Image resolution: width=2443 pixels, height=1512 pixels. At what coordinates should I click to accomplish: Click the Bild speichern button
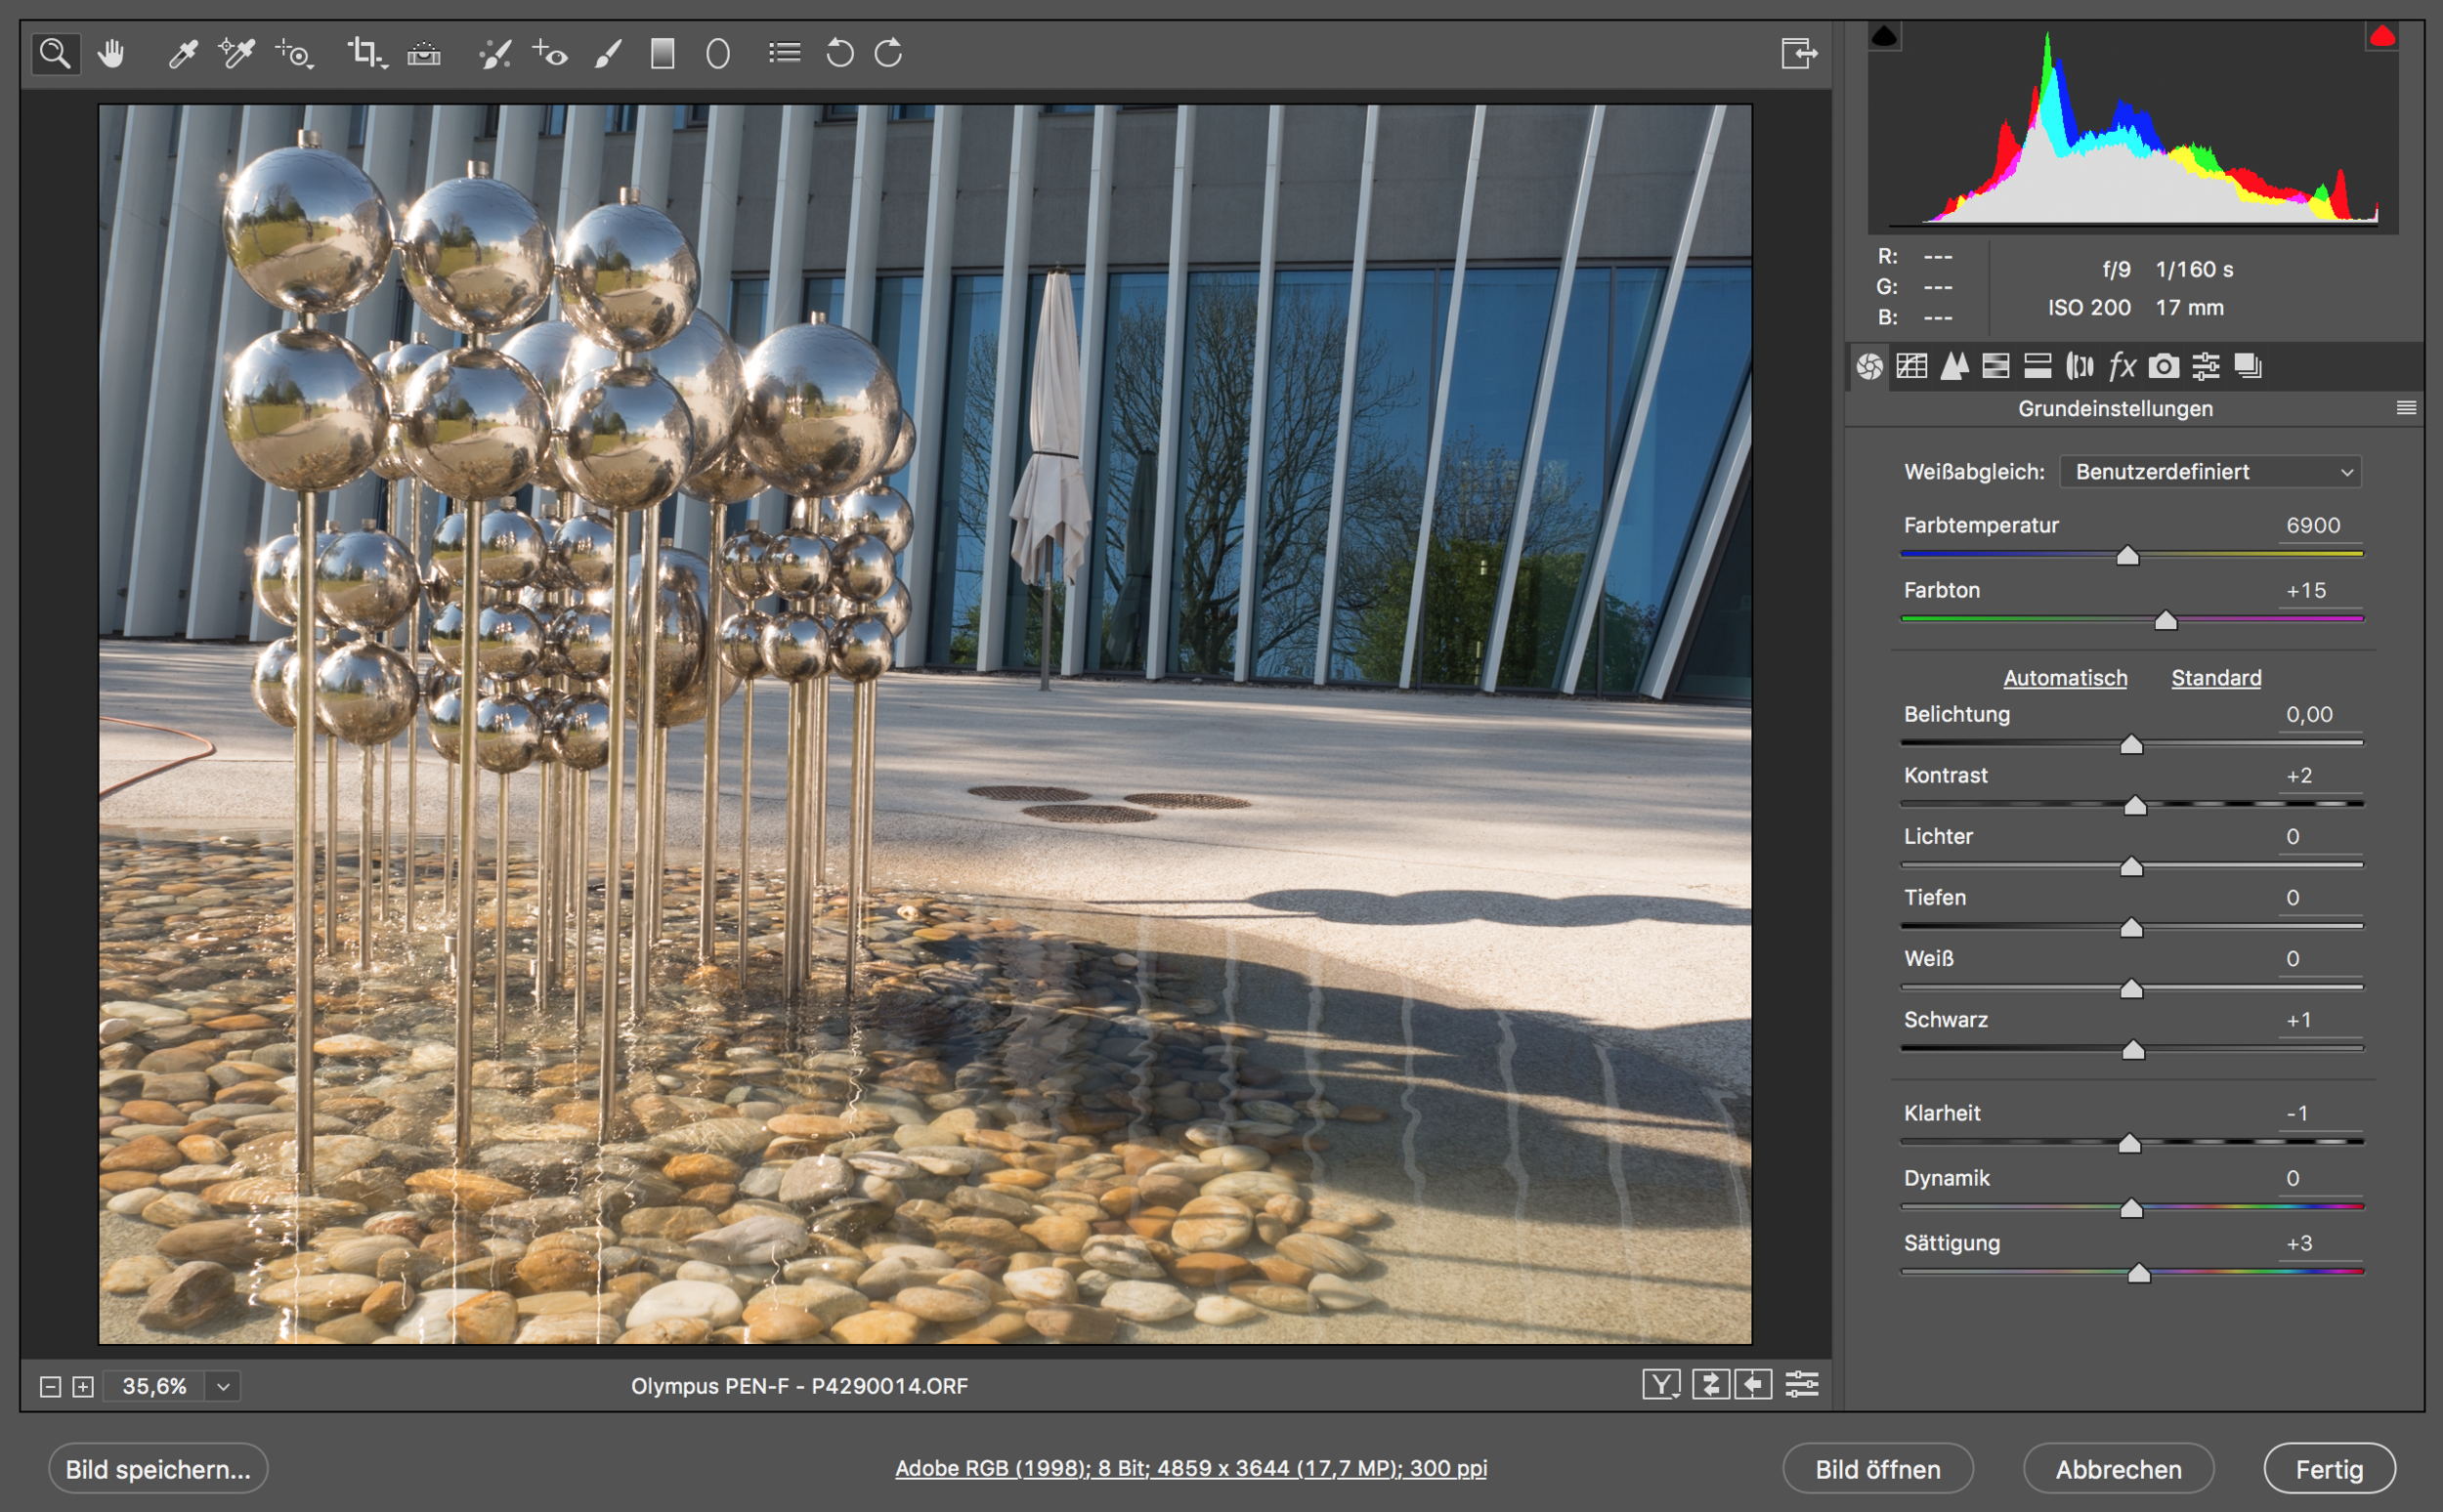tap(158, 1469)
